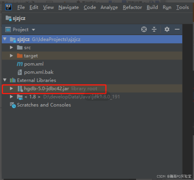The image size is (194, 180).
Task: Open the Refactor menu
Action: (132, 7)
